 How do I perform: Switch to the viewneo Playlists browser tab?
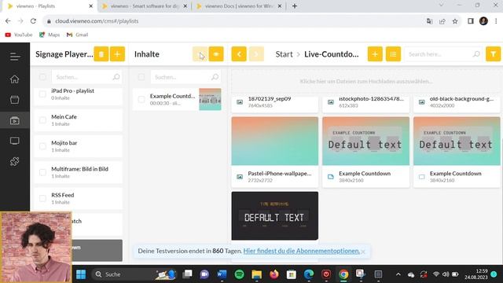48,6
